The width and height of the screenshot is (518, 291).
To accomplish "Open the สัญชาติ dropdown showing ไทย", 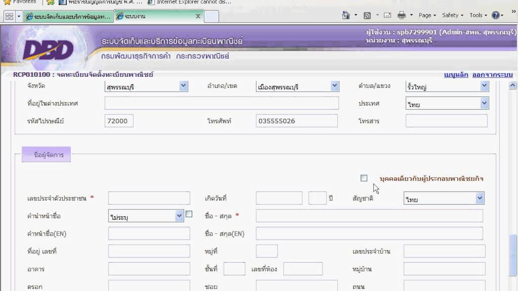I will point(444,198).
